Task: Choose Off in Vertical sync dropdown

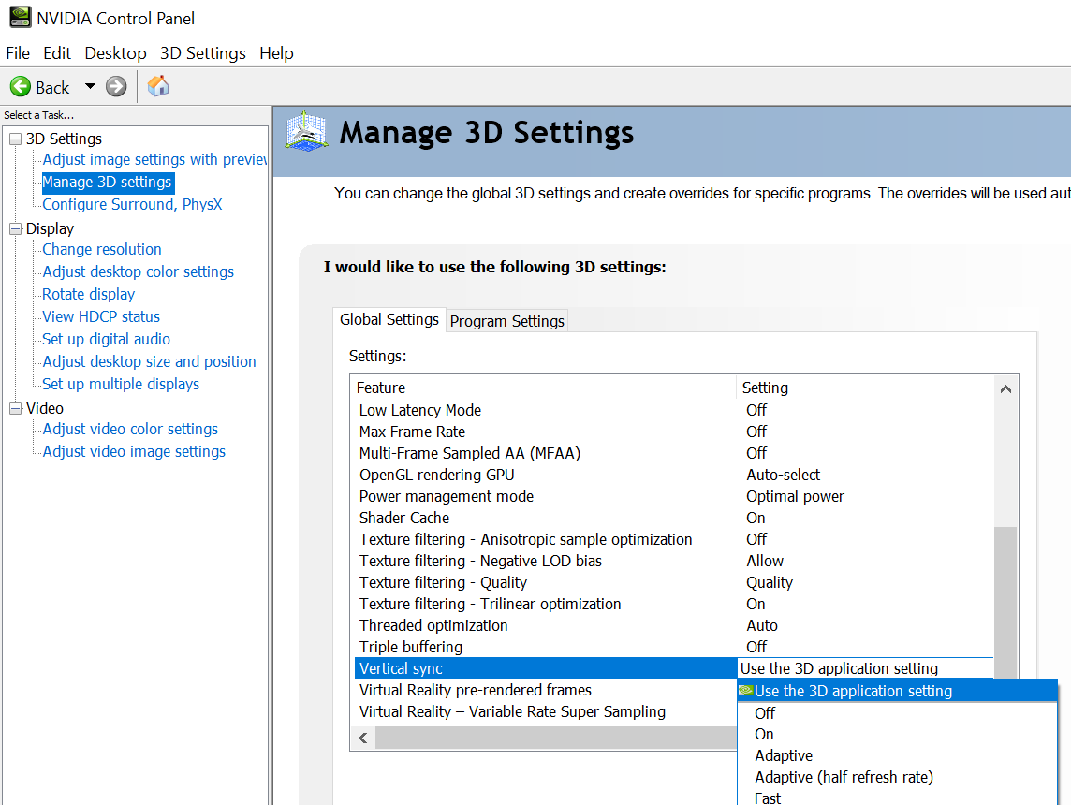Action: point(898,713)
